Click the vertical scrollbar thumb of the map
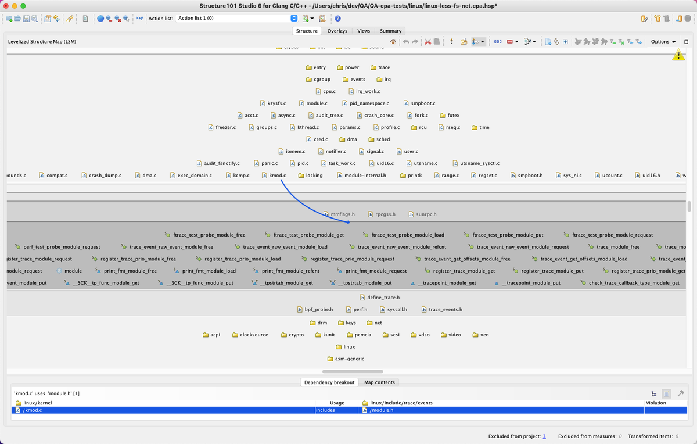The image size is (697, 444). pyautogui.click(x=689, y=206)
